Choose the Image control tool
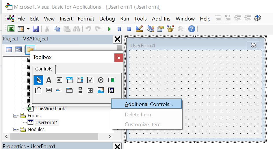The height and width of the screenshot is (149, 273). (x=101, y=90)
